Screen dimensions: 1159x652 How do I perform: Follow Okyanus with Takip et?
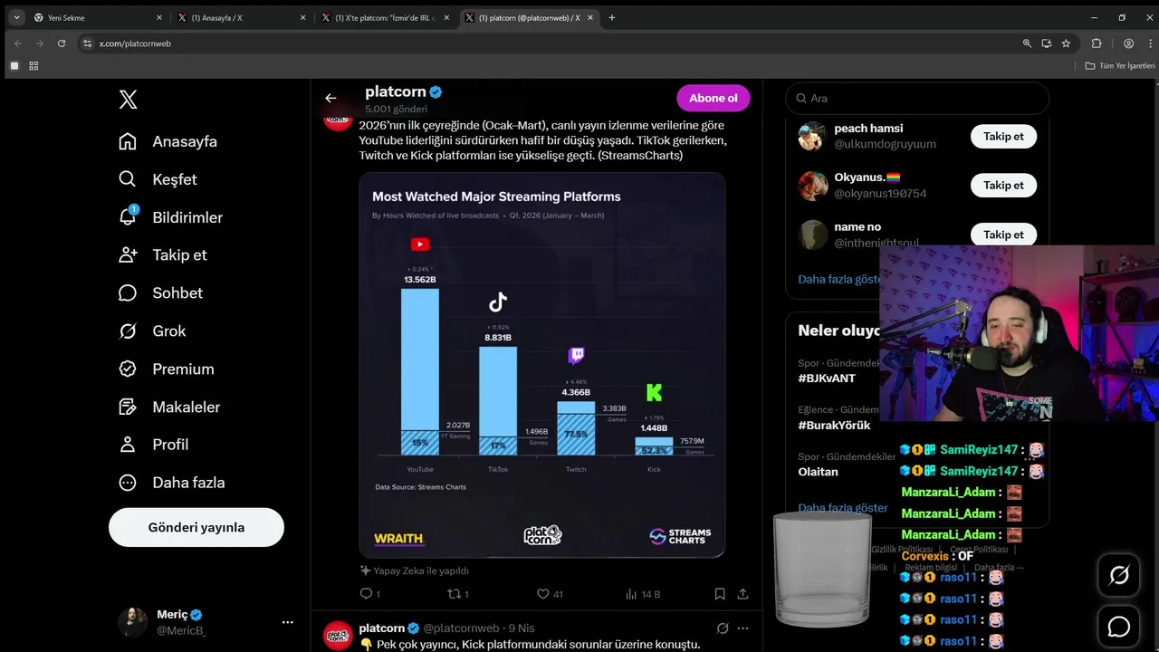click(x=1003, y=185)
